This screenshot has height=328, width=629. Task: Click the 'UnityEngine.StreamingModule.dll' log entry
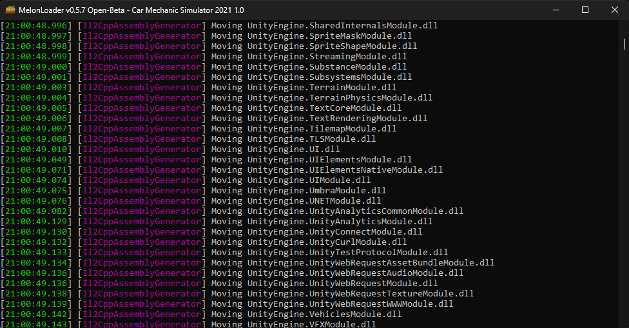[327, 57]
